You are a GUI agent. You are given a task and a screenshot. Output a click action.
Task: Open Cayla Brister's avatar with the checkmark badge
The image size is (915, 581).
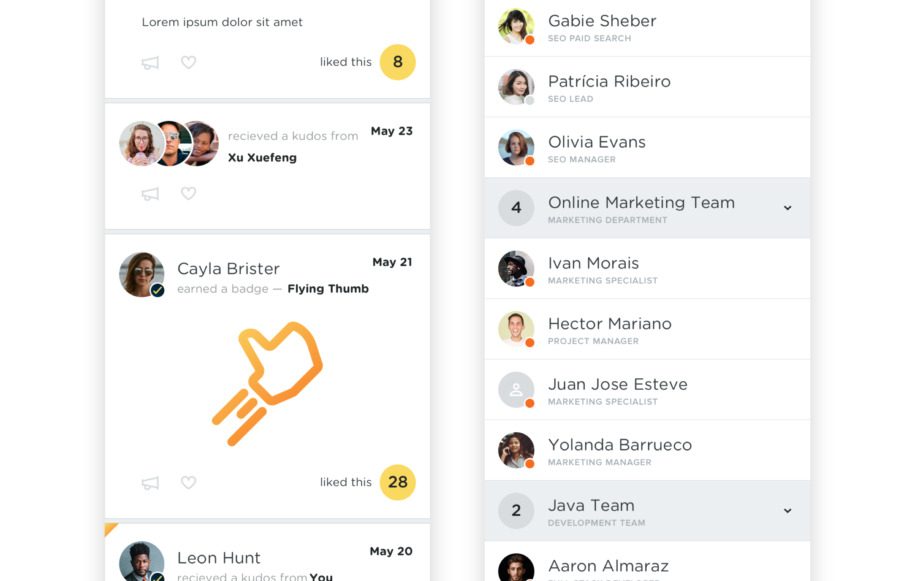point(142,275)
